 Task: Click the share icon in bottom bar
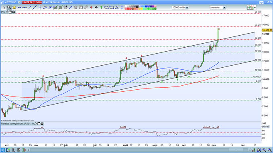[x=3, y=150]
